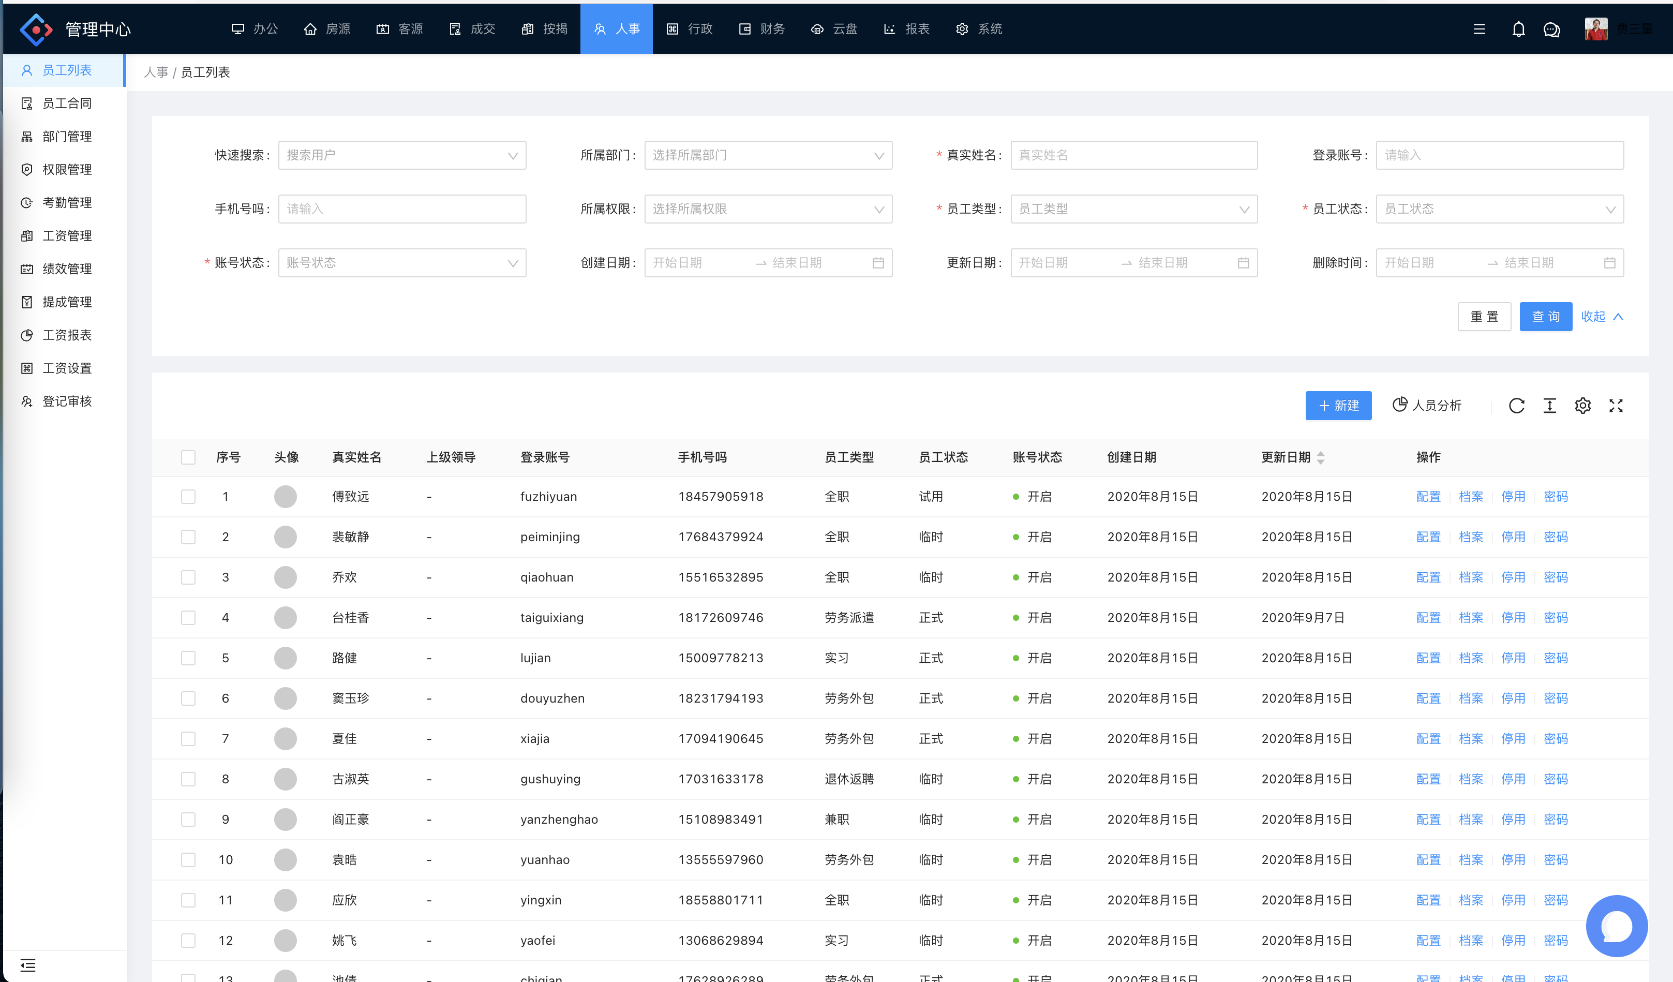Viewport: 1673px width, 982px height.
Task: Open calendar icon of 创建日期 range
Action: click(878, 263)
